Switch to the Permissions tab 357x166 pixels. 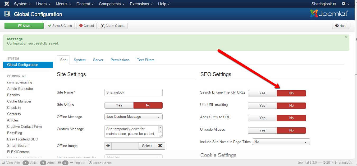tap(120, 60)
